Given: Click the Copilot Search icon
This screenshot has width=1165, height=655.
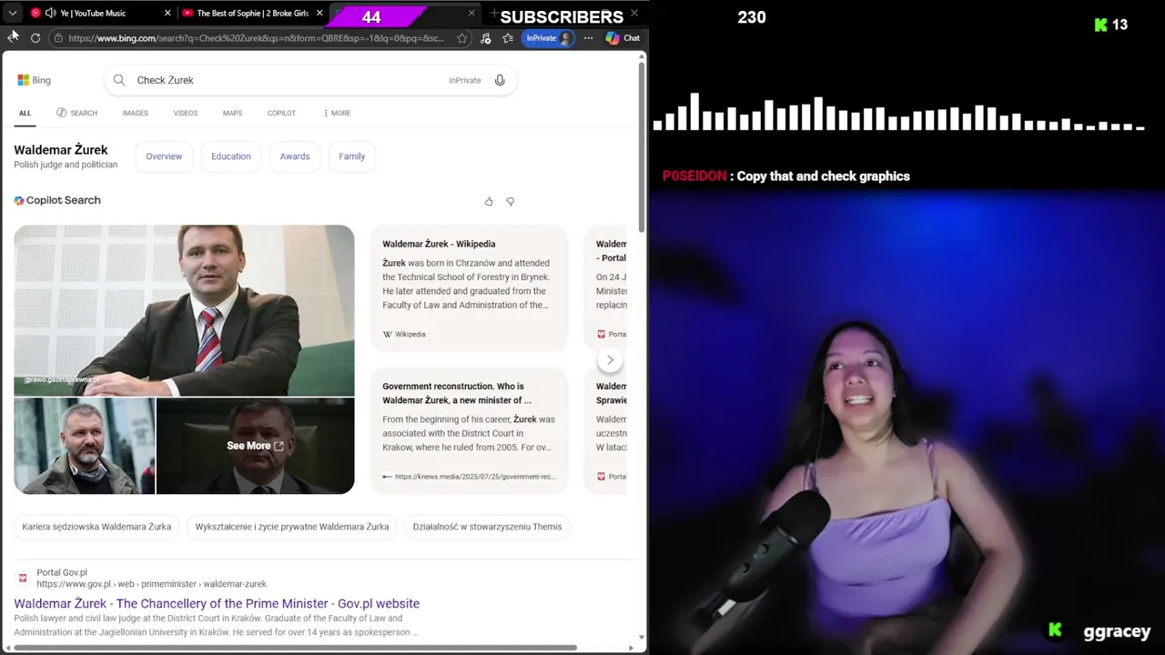Looking at the screenshot, I should tap(19, 200).
